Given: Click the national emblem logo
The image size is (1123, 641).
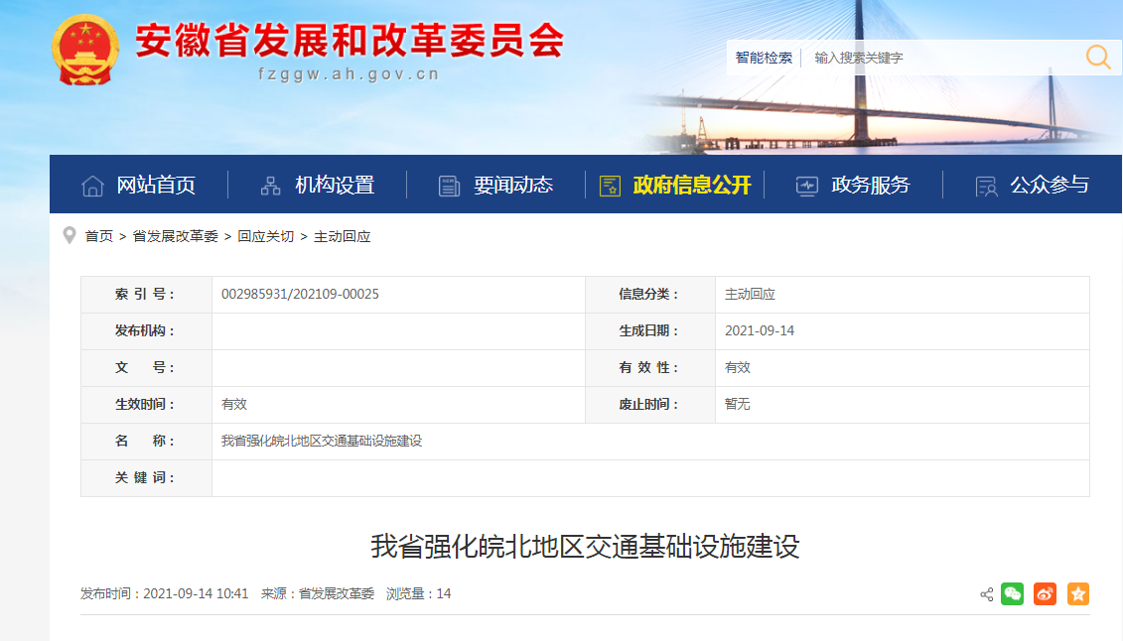Looking at the screenshot, I should tap(85, 50).
